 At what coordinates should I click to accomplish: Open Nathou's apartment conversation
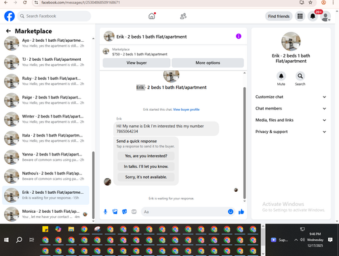[45, 176]
